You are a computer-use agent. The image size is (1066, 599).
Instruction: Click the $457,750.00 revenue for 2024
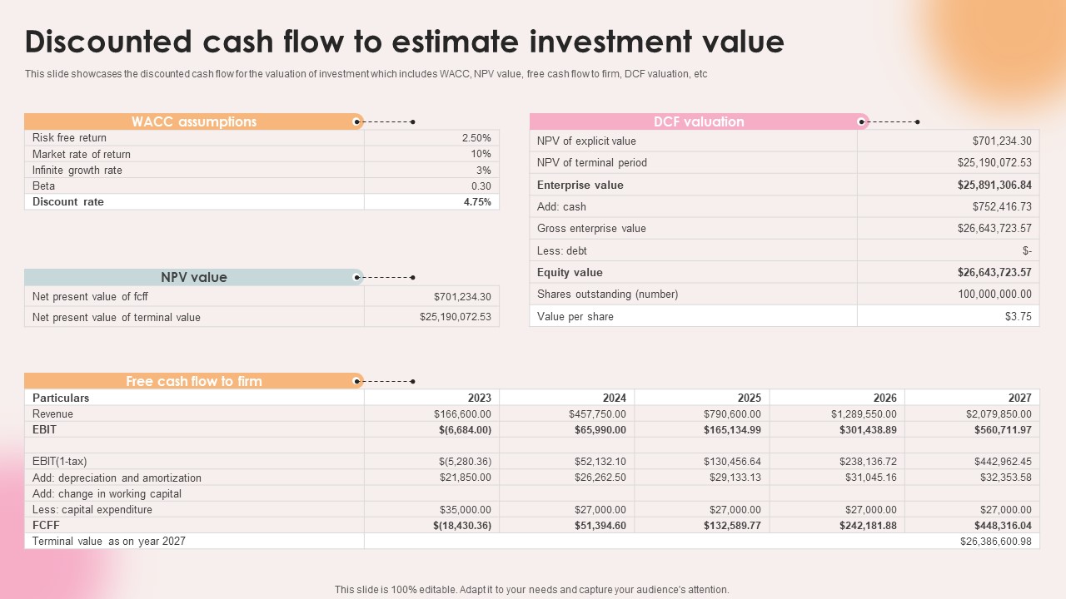[x=597, y=413]
